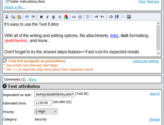
Task: Click the Paste clipboard icon
Action: point(19,17)
